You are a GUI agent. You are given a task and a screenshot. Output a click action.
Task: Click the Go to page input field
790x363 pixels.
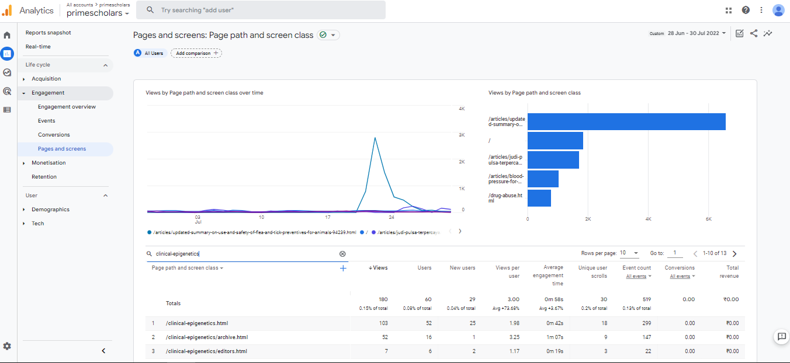674,253
